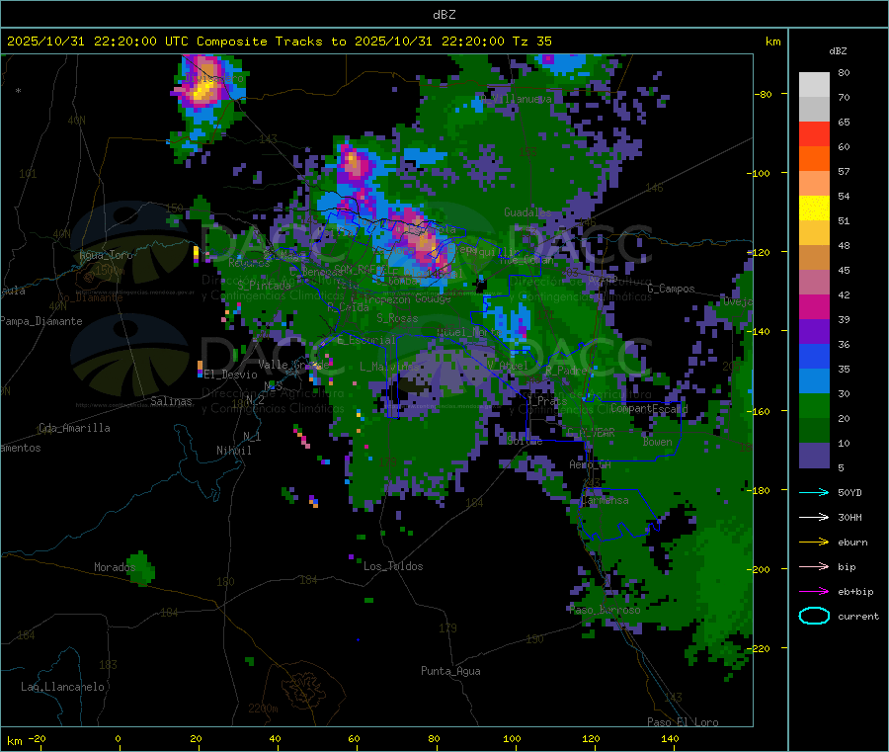Click the '140' tick on horizontal axis
The height and width of the screenshot is (752, 889).
click(x=670, y=738)
